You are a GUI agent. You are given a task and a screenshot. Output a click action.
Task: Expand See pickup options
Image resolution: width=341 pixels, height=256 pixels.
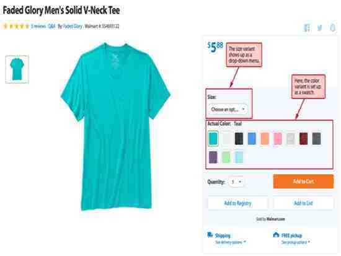click(x=296, y=242)
